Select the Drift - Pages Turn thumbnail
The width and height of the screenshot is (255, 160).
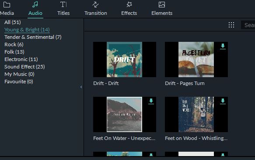point(196,59)
